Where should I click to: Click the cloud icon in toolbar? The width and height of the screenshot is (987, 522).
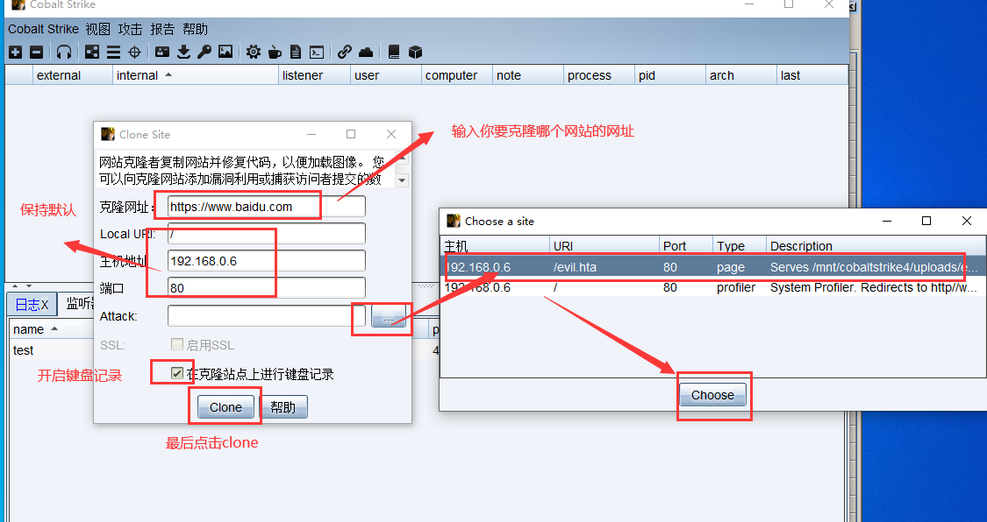[366, 53]
